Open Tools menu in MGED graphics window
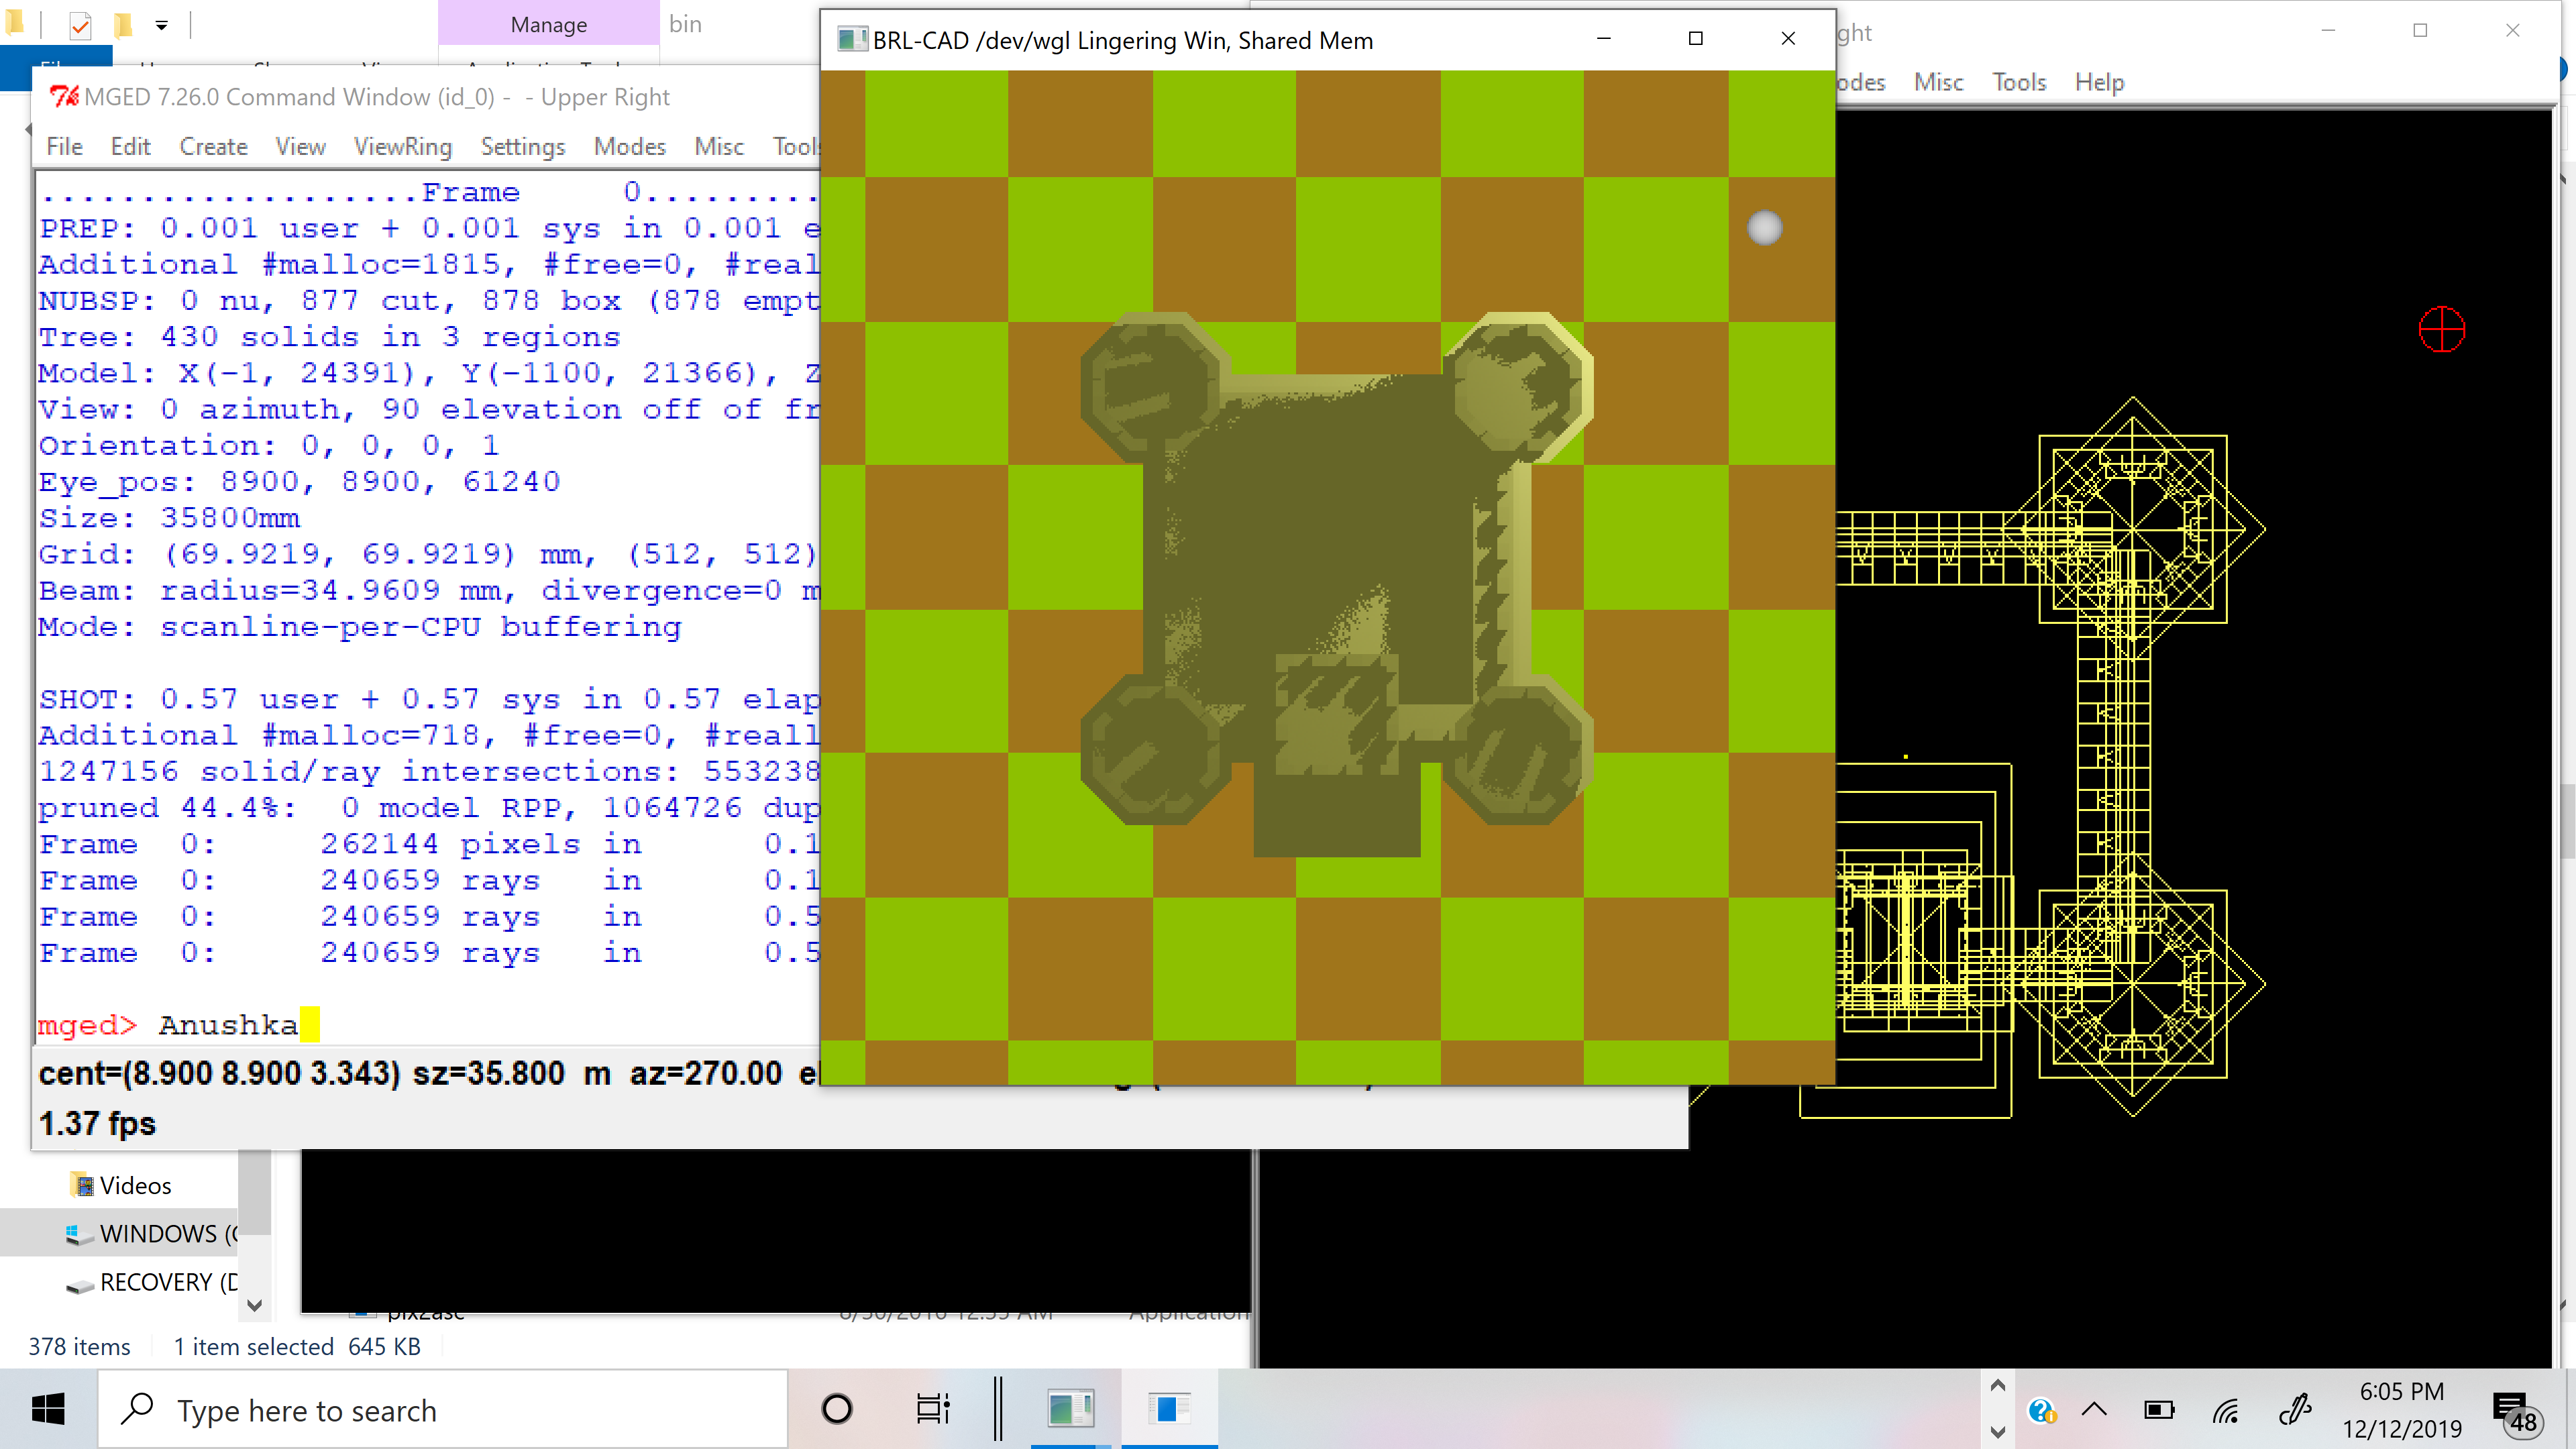2576x1449 pixels. click(2019, 82)
